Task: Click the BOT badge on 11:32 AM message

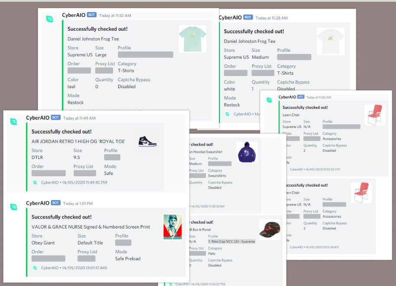Action: point(92,15)
